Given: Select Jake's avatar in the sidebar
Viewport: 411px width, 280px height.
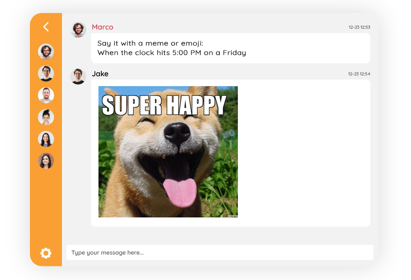Looking at the screenshot, I should coord(46,73).
